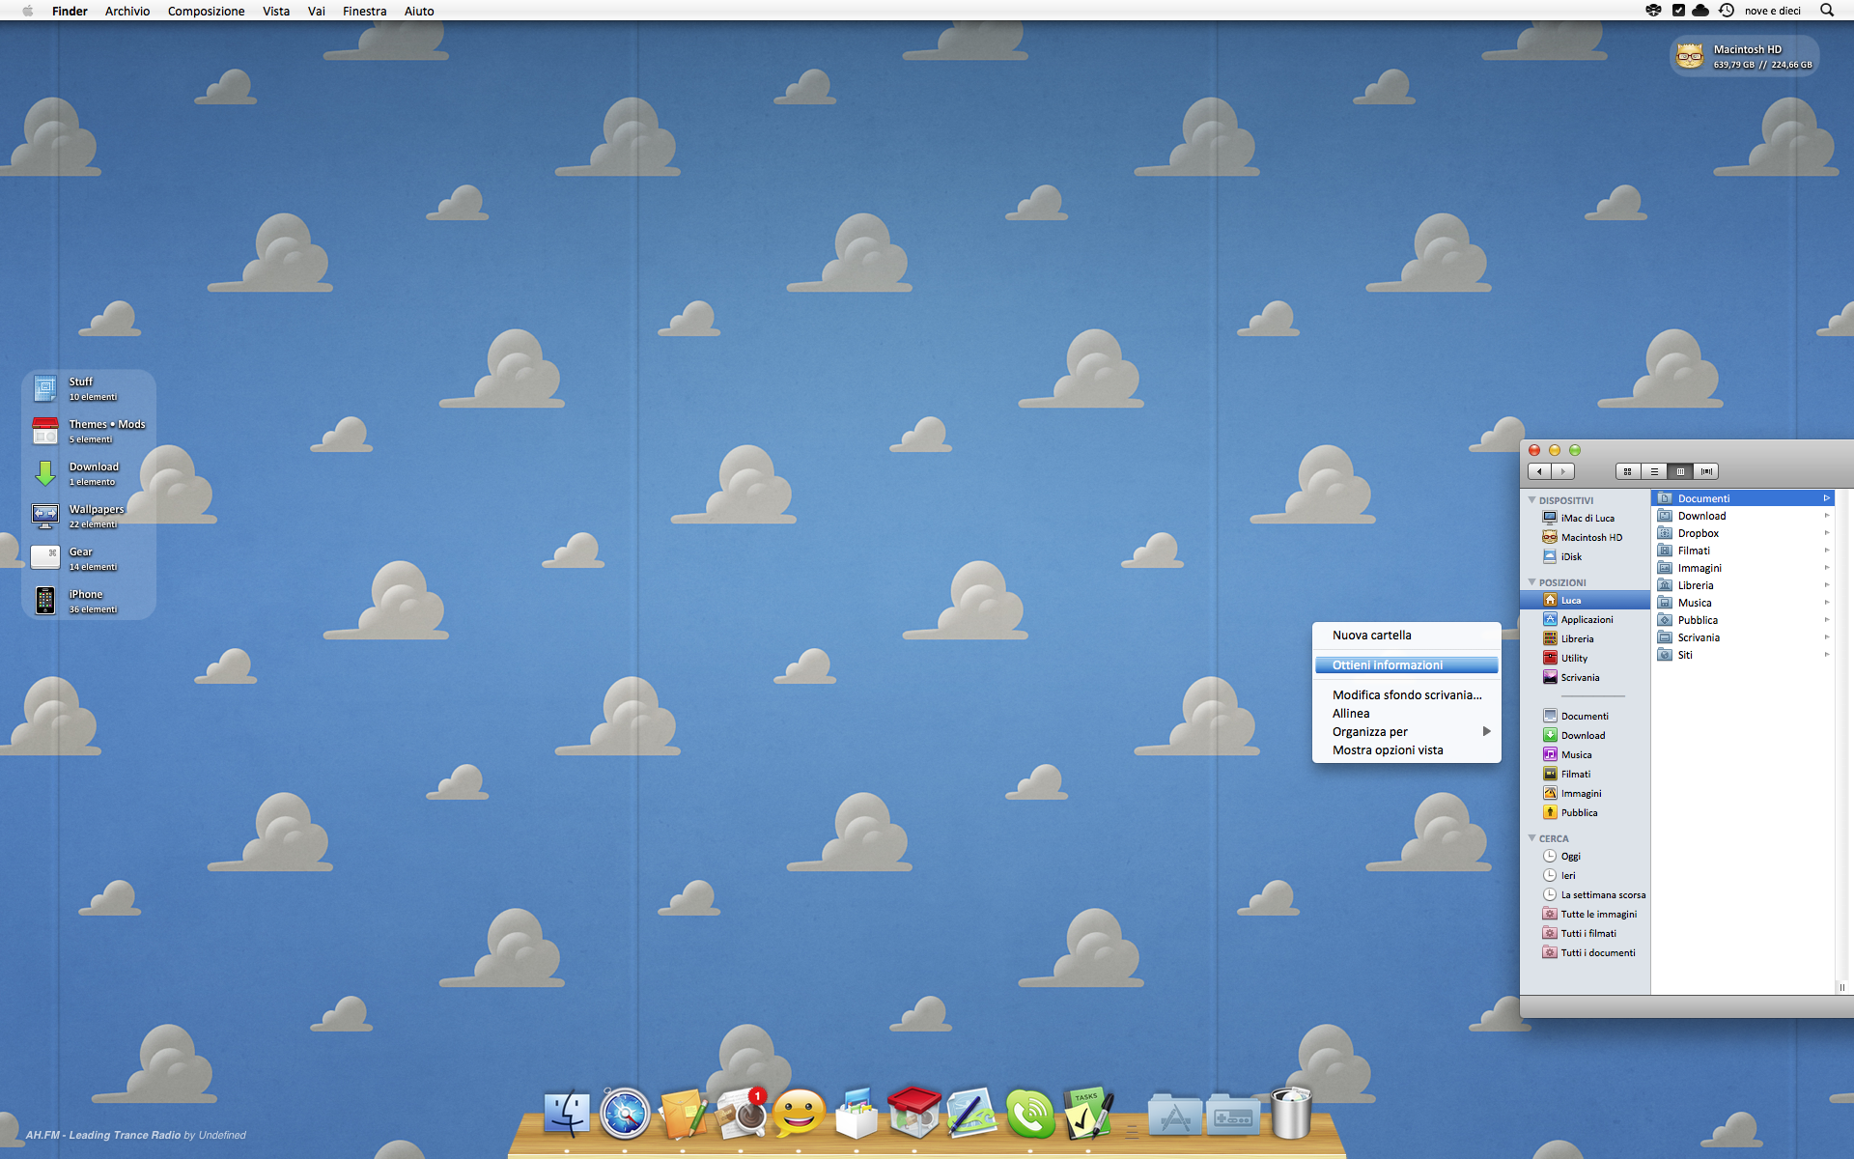Open blueprint and pen dock app
Screen dimensions: 1854x1159
point(972,1114)
